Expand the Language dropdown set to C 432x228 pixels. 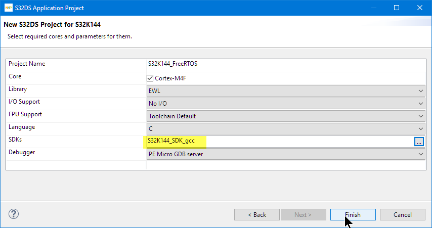285,129
